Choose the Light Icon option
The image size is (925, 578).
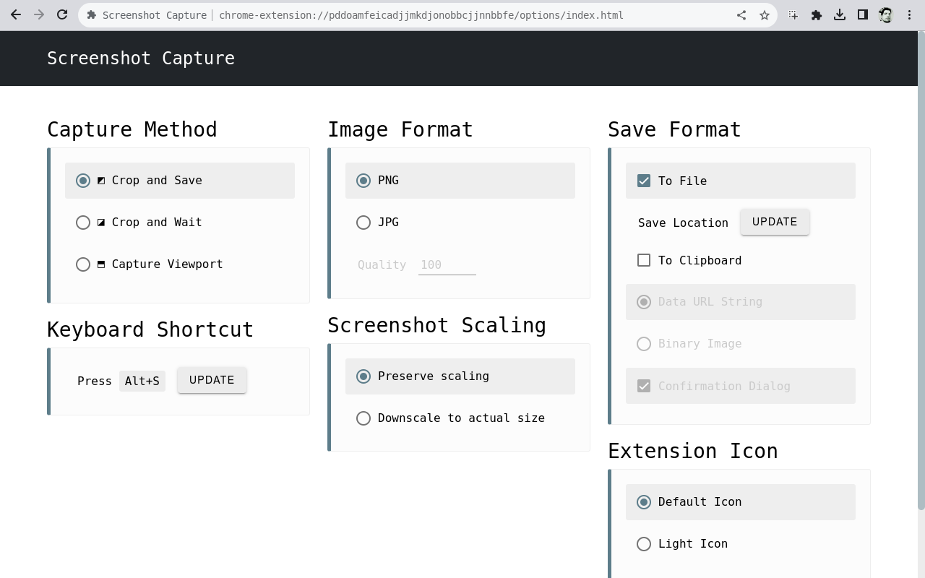[644, 544]
